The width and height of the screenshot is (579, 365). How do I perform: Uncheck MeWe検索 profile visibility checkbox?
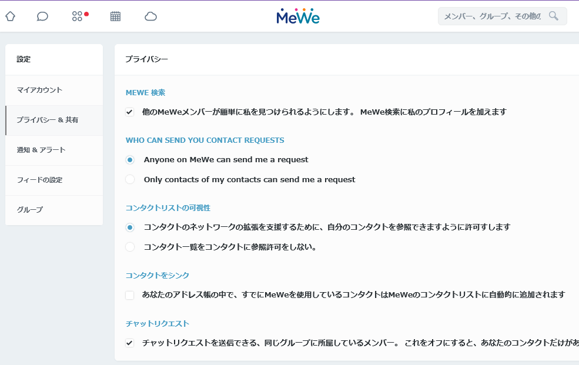point(129,112)
